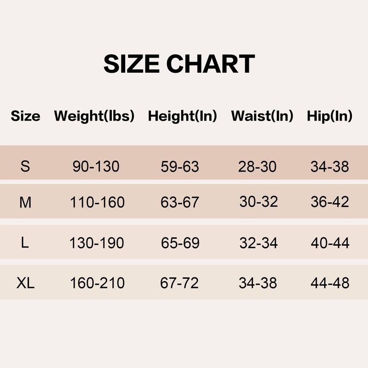
Task: Select the Waist(In) column header
Action: pos(262,116)
